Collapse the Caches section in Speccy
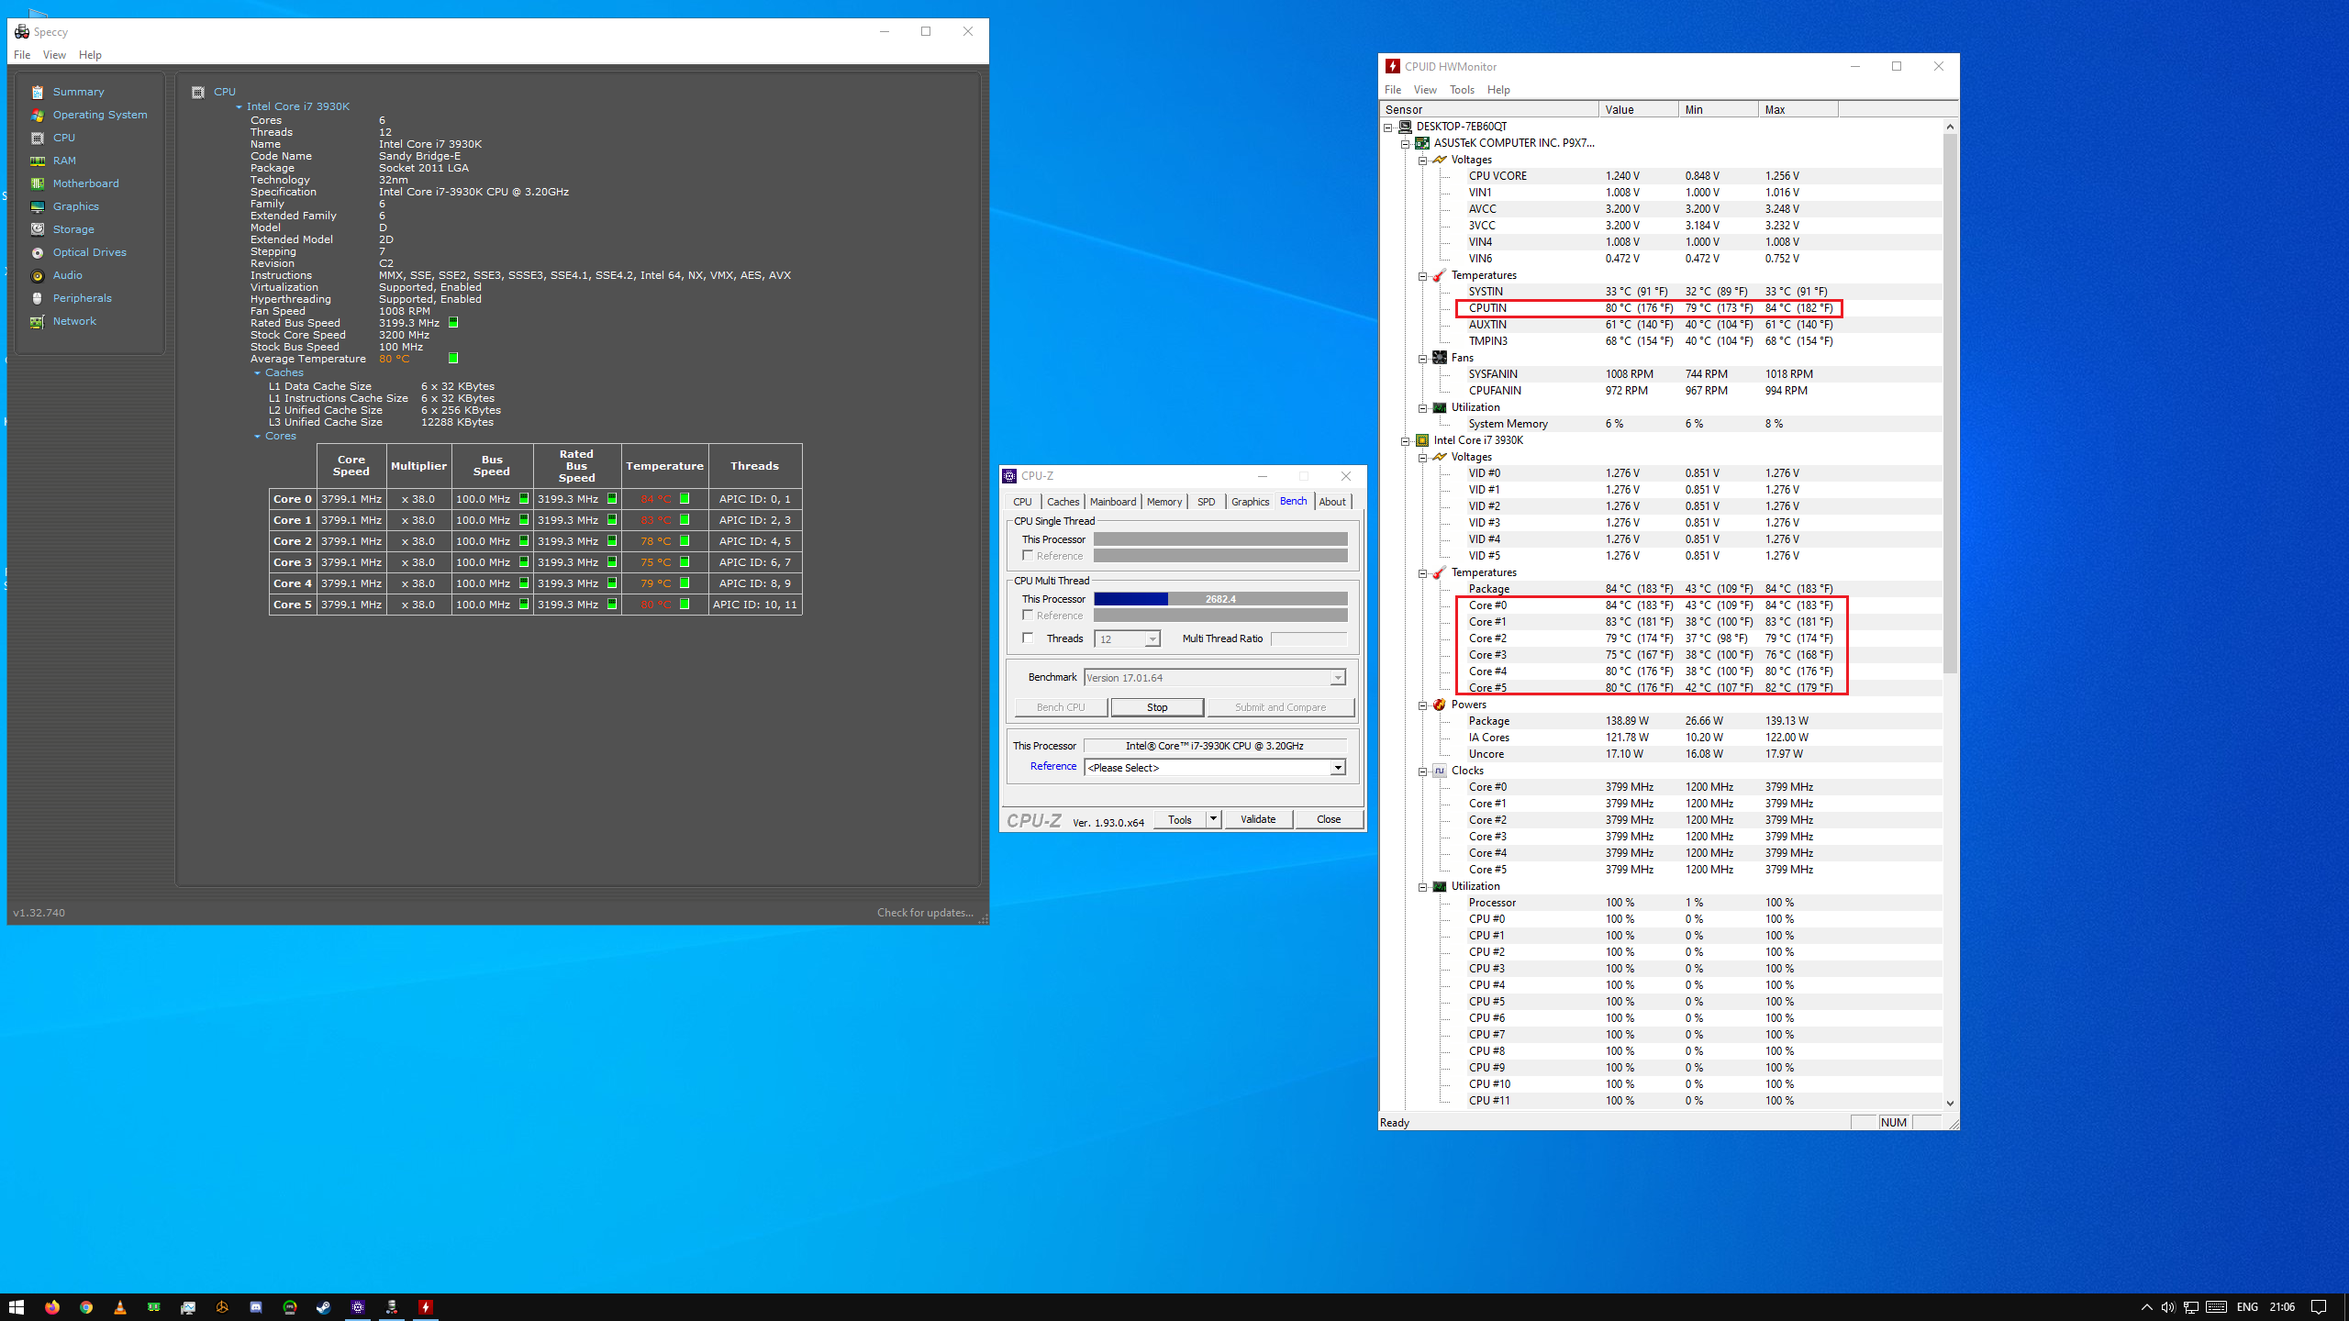The height and width of the screenshot is (1321, 2349). coord(257,372)
